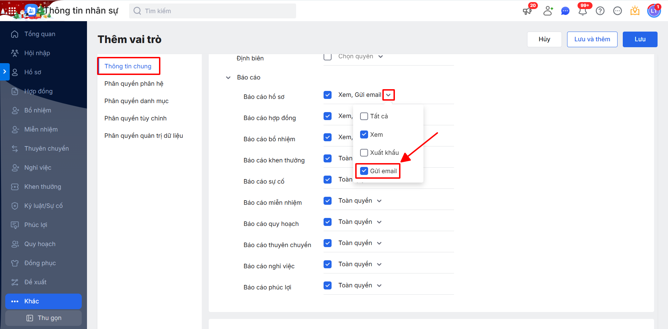Open the chat messages icon

(x=565, y=11)
